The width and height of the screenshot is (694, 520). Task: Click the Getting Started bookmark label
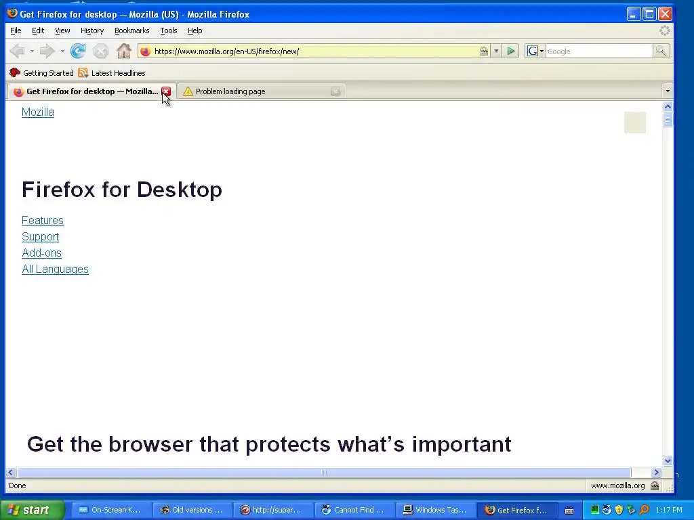coord(48,73)
